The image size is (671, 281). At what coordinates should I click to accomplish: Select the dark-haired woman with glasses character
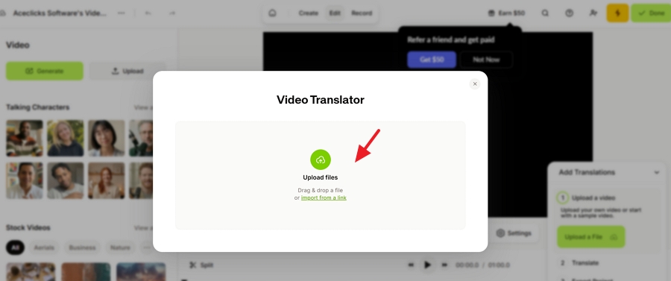coord(107,138)
